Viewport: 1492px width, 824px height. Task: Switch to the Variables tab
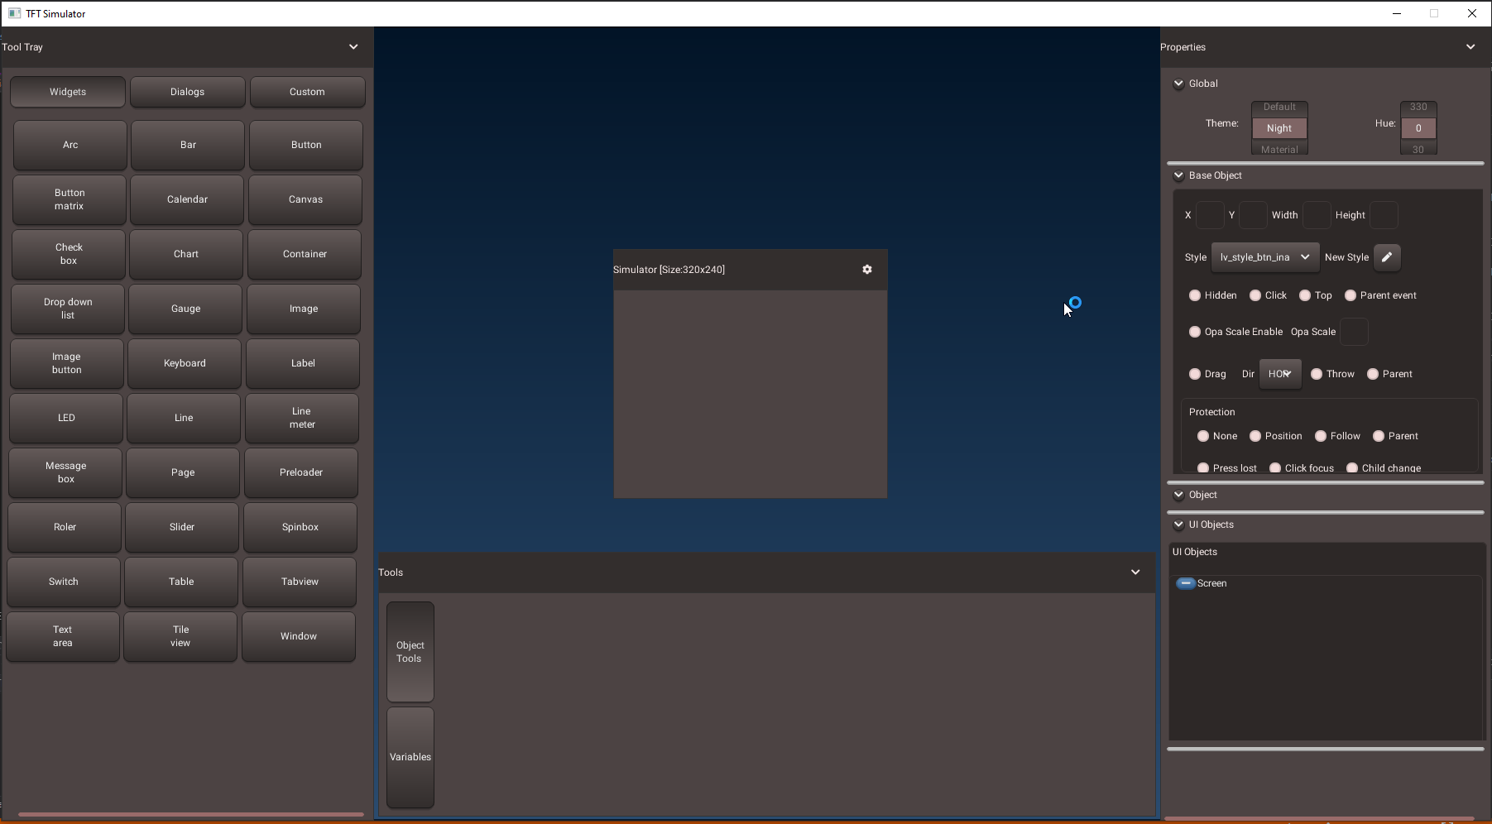(x=410, y=757)
